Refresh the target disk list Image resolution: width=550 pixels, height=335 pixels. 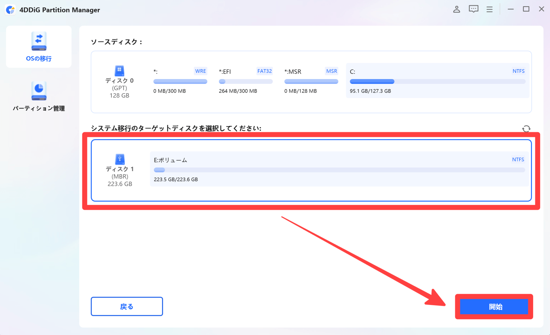click(527, 129)
